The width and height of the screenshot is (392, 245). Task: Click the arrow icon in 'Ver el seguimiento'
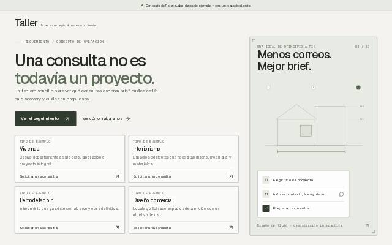point(67,119)
